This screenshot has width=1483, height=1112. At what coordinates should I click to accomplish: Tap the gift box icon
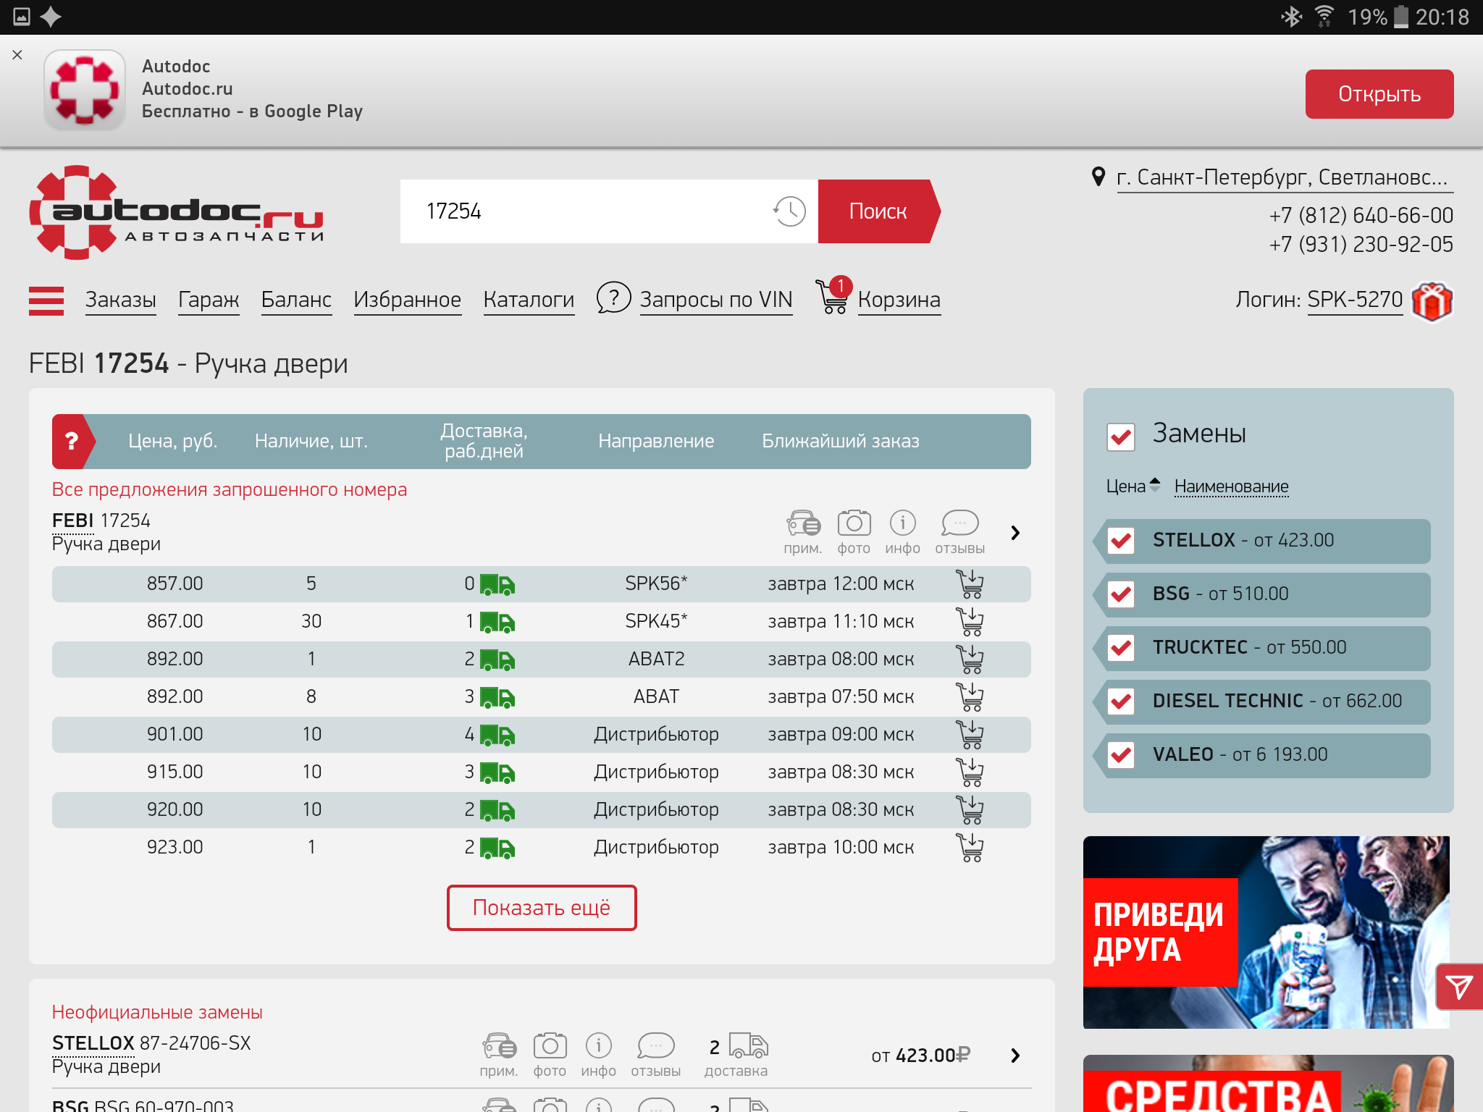pos(1432,300)
